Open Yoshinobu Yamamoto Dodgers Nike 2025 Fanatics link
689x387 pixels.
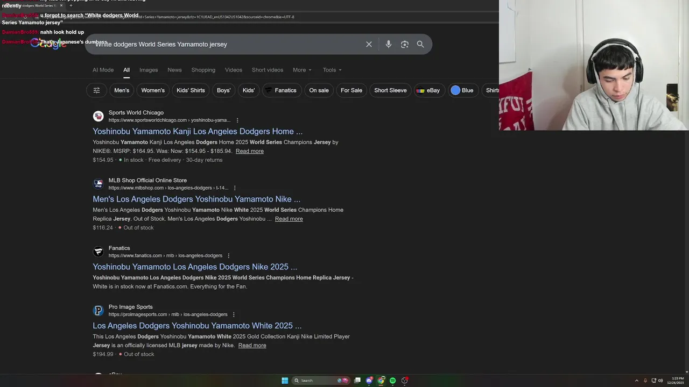195,267
